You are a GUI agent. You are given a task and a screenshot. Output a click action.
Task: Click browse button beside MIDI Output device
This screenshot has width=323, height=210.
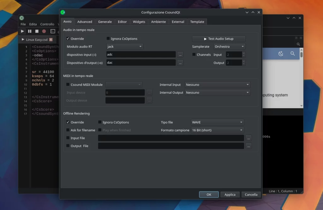[149, 101]
